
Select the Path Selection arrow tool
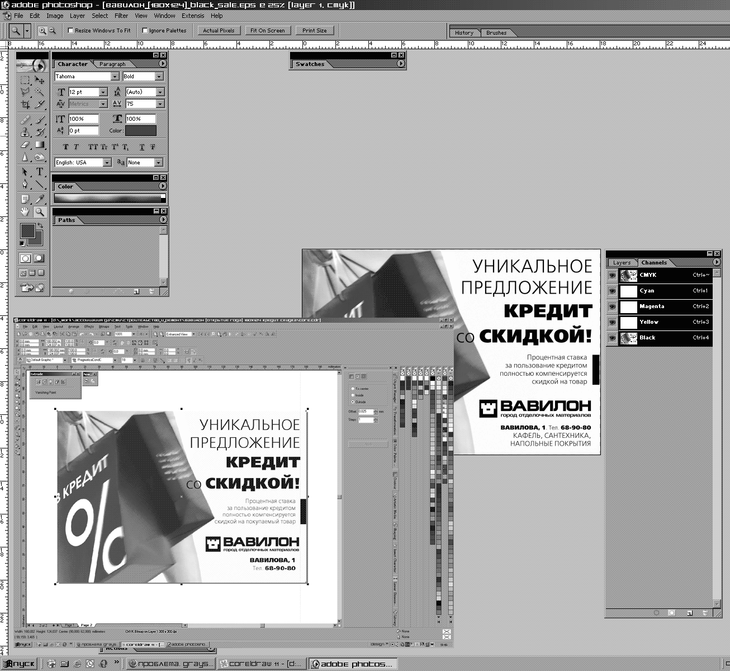(25, 172)
